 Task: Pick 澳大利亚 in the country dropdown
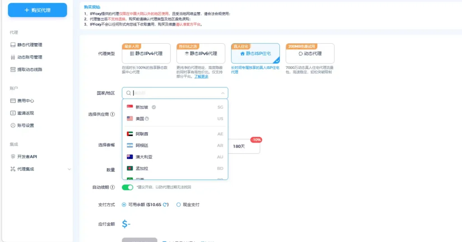click(x=145, y=157)
